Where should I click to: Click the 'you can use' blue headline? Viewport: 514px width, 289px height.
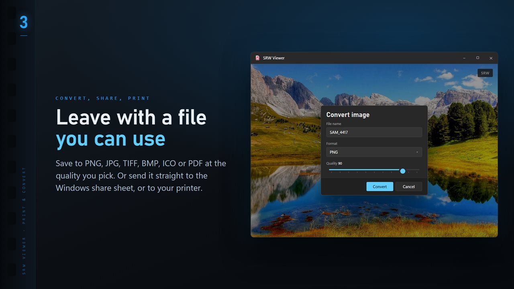pyautogui.click(x=111, y=138)
